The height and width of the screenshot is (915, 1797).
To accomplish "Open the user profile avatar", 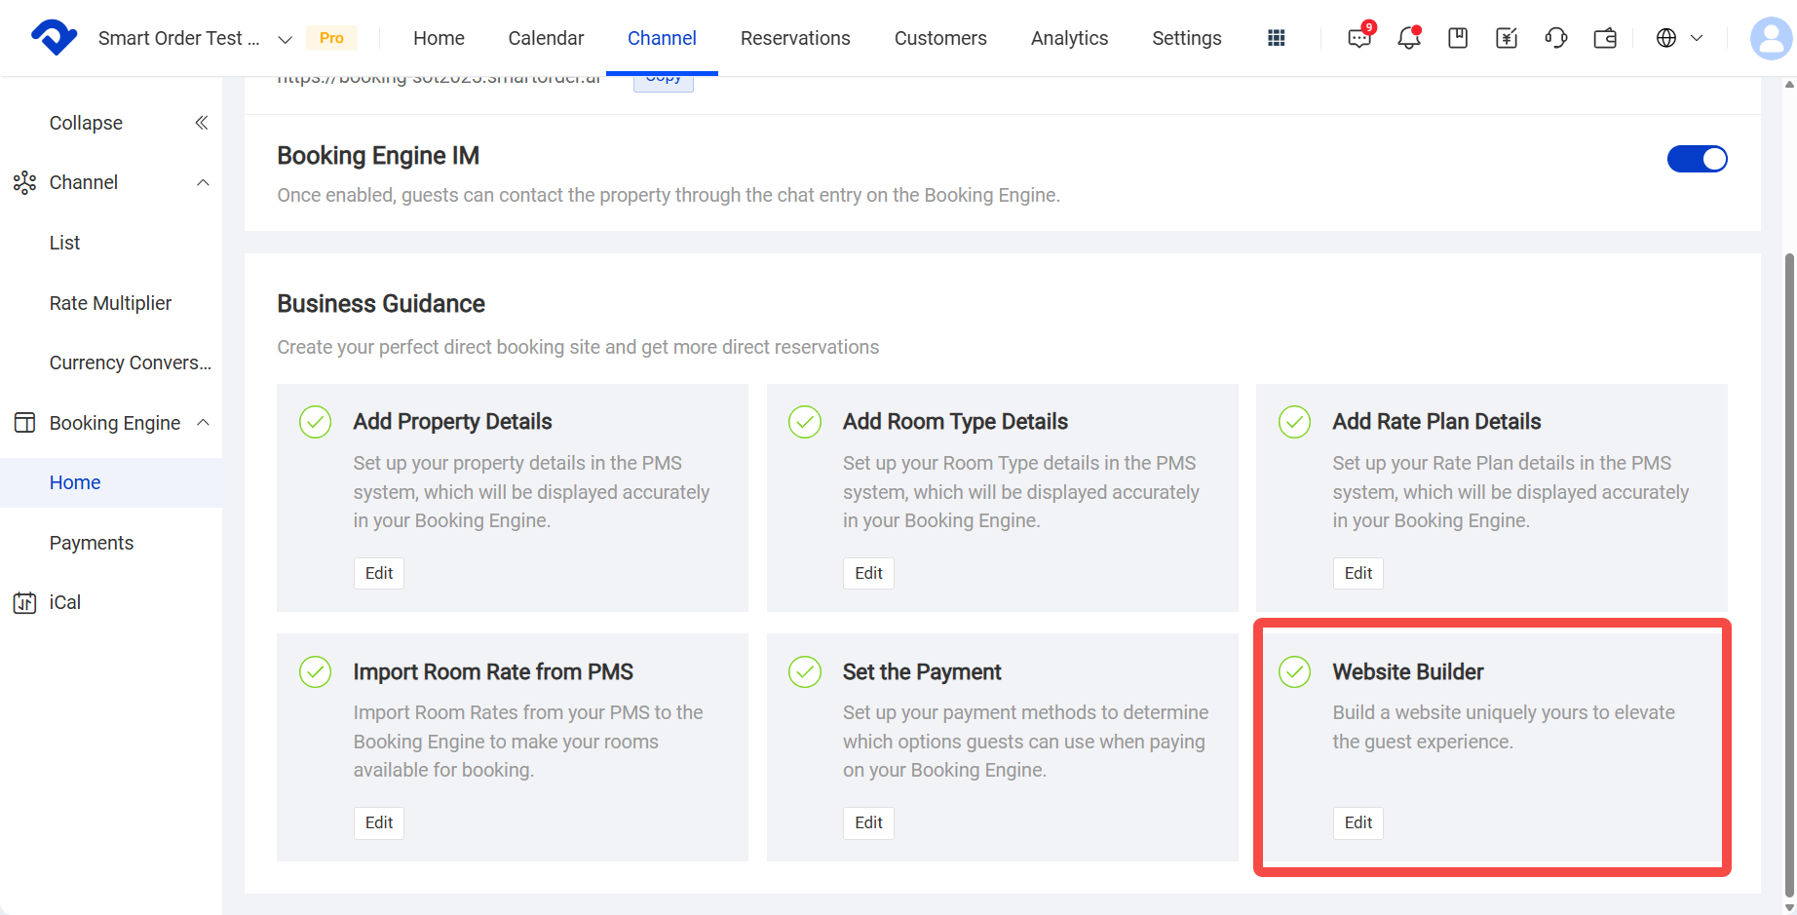I will point(1771,38).
